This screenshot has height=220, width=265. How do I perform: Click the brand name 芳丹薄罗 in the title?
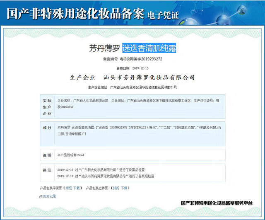coord(104,48)
